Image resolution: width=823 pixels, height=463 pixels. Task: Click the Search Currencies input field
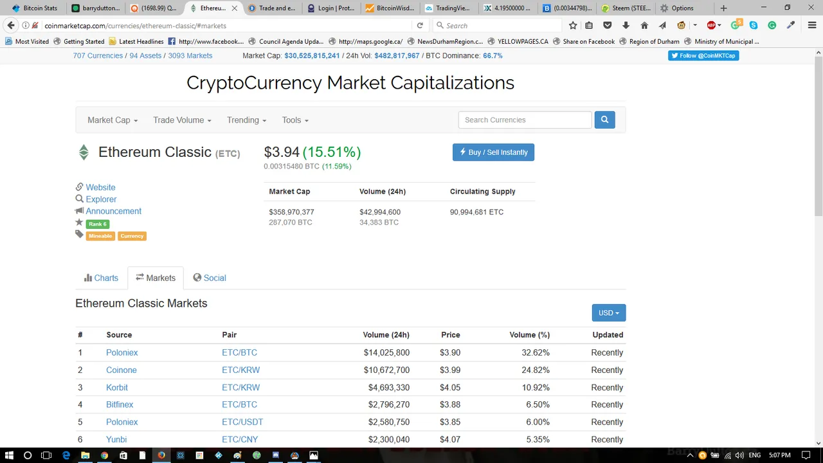coord(525,120)
